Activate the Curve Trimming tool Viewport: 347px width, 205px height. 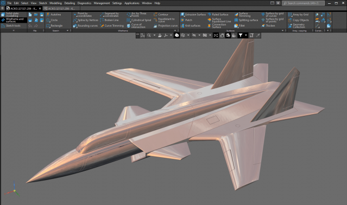[112, 25]
